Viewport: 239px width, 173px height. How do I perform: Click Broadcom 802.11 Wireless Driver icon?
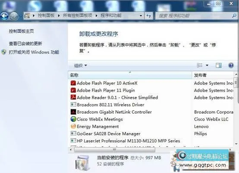click(73, 105)
